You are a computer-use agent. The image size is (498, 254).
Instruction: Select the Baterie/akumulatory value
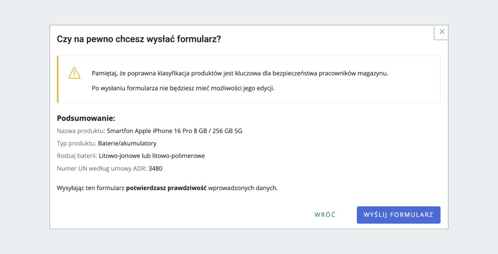pyautogui.click(x=127, y=143)
